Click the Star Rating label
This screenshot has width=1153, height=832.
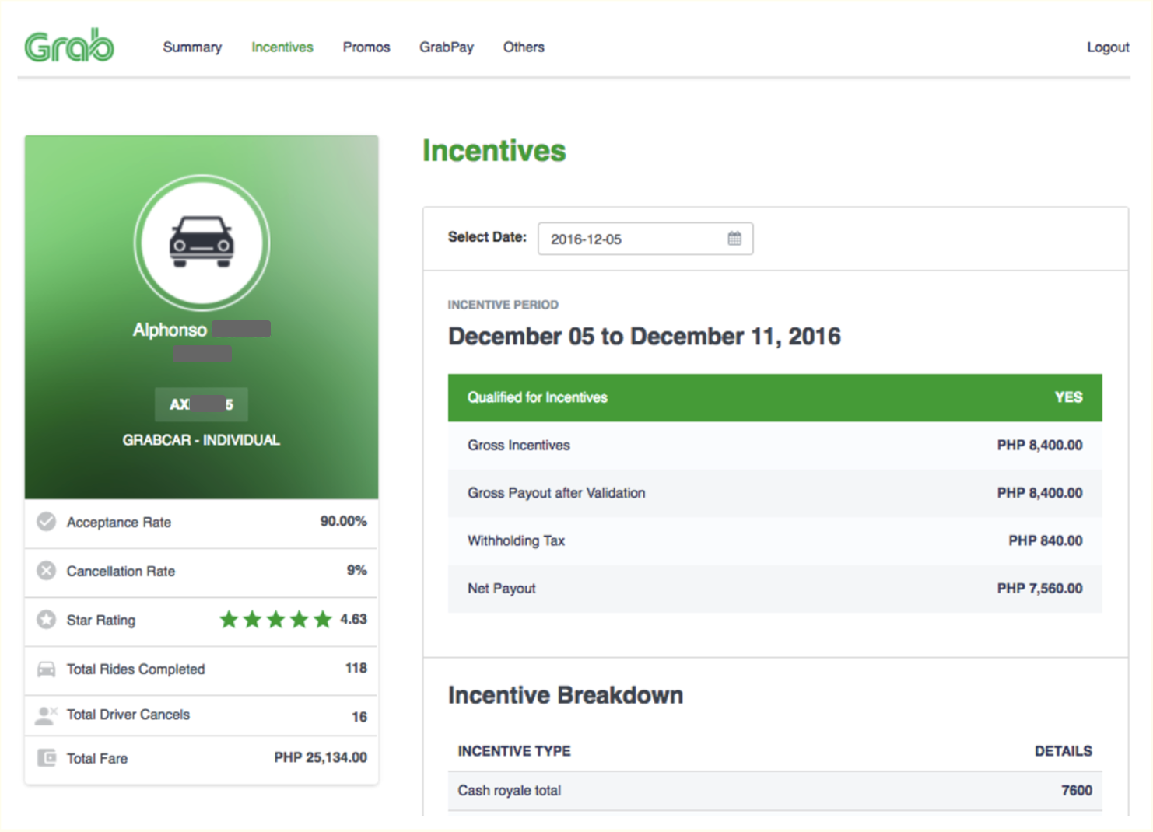pyautogui.click(x=101, y=621)
